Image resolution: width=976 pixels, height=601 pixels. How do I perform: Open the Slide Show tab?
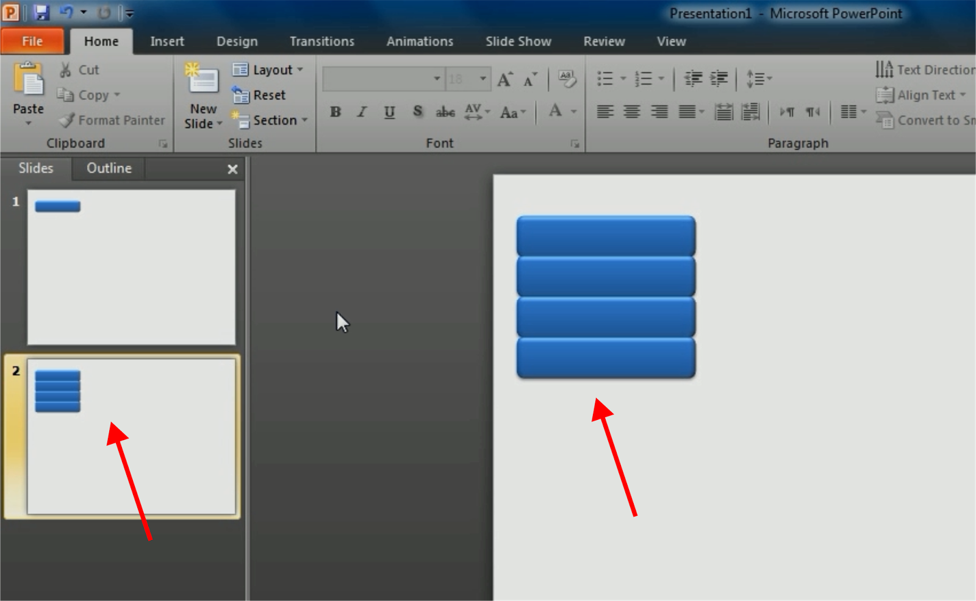[x=518, y=41]
